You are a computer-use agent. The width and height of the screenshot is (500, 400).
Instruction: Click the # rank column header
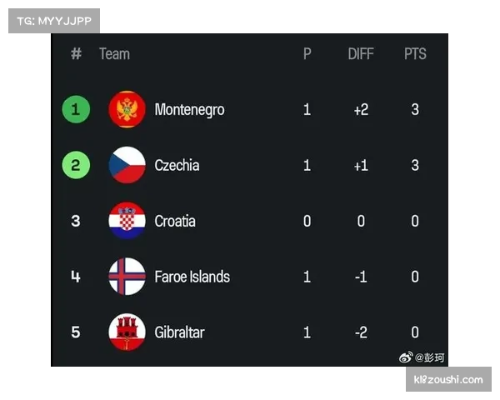click(76, 54)
